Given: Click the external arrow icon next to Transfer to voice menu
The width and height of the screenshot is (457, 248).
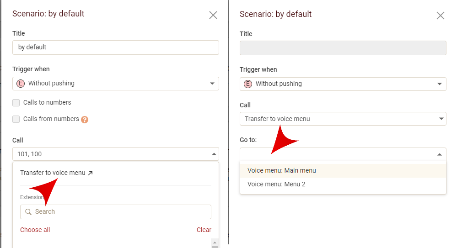Looking at the screenshot, I should tap(90, 173).
